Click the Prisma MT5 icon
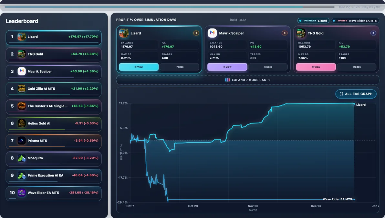Image resolution: width=385 pixels, height=218 pixels. click(22, 141)
